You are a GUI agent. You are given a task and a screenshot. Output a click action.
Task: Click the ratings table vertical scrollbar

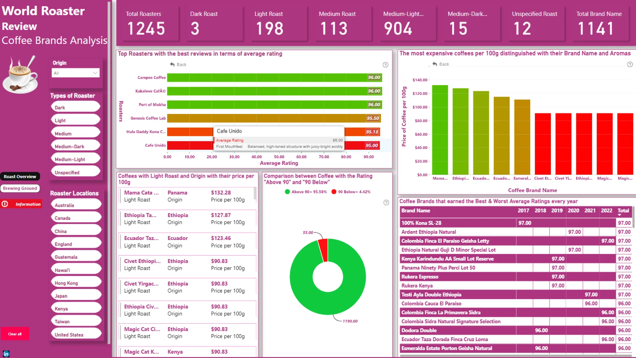tap(633, 217)
